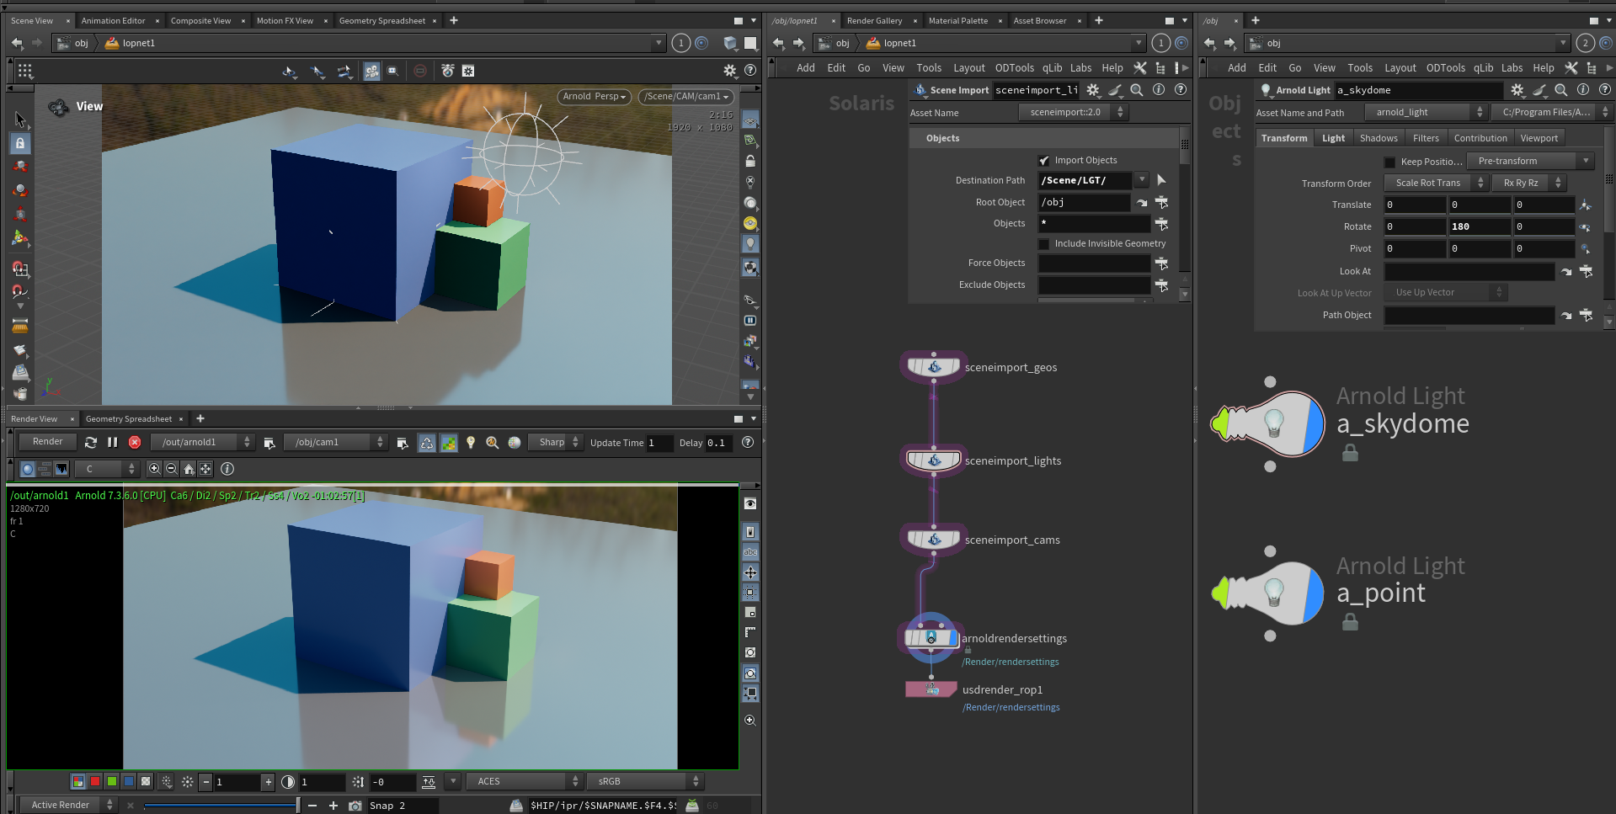Open node chooser for Root Object

[1161, 202]
